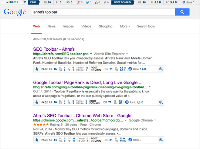The height and width of the screenshot is (149, 200).
Task: Click the hand pointer icon in Chrome Web Store result bar
Action: click(x=37, y=140)
